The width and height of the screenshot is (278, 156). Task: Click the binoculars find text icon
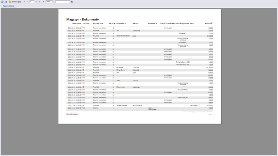72,2
